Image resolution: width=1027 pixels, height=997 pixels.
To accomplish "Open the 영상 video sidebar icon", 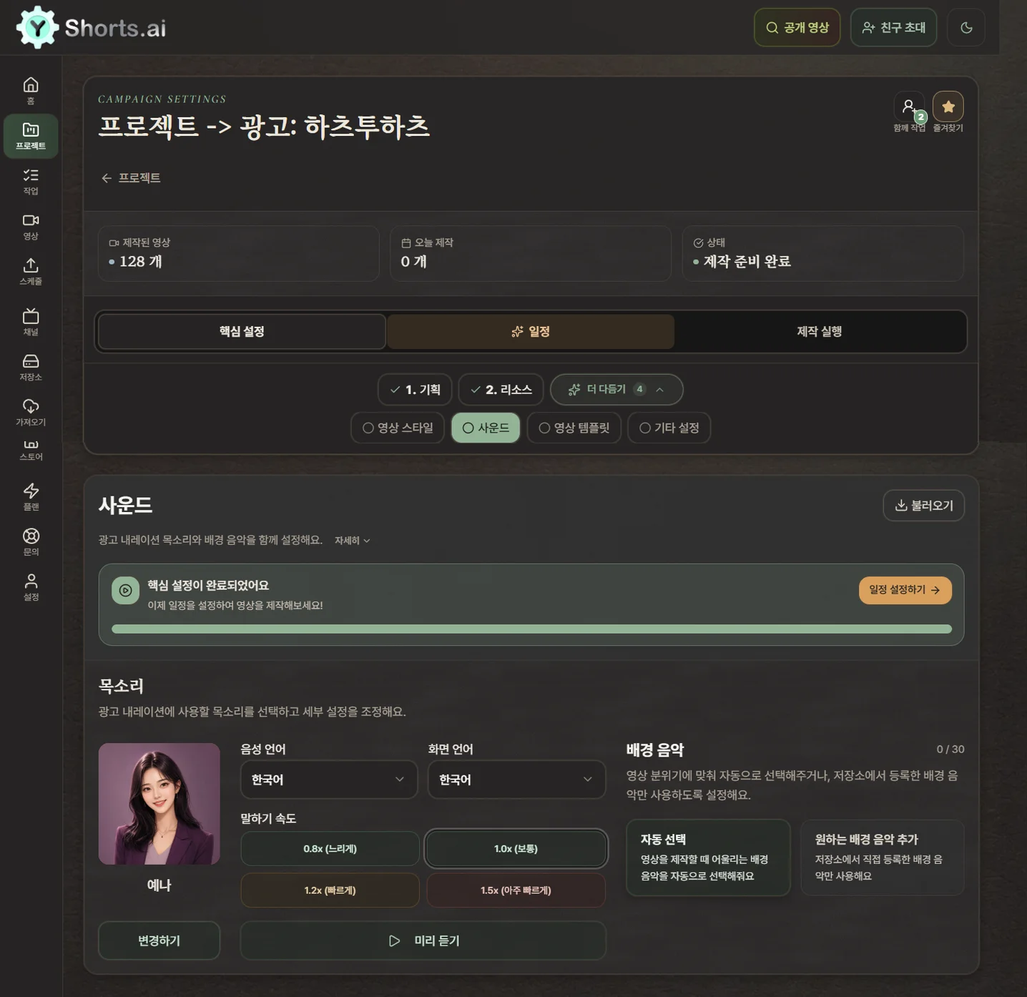I will click(31, 226).
